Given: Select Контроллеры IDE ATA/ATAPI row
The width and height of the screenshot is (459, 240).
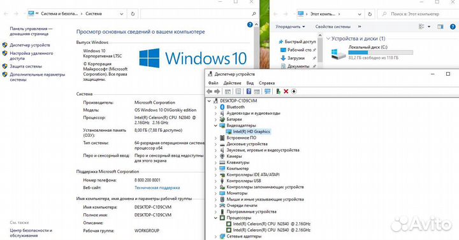Looking at the screenshot, I should click(253, 174).
